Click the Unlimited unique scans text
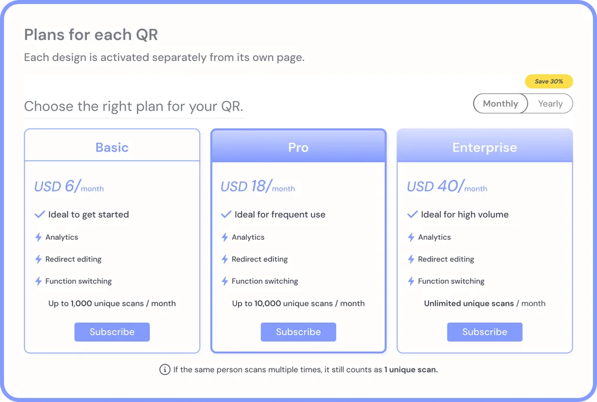 (x=469, y=303)
